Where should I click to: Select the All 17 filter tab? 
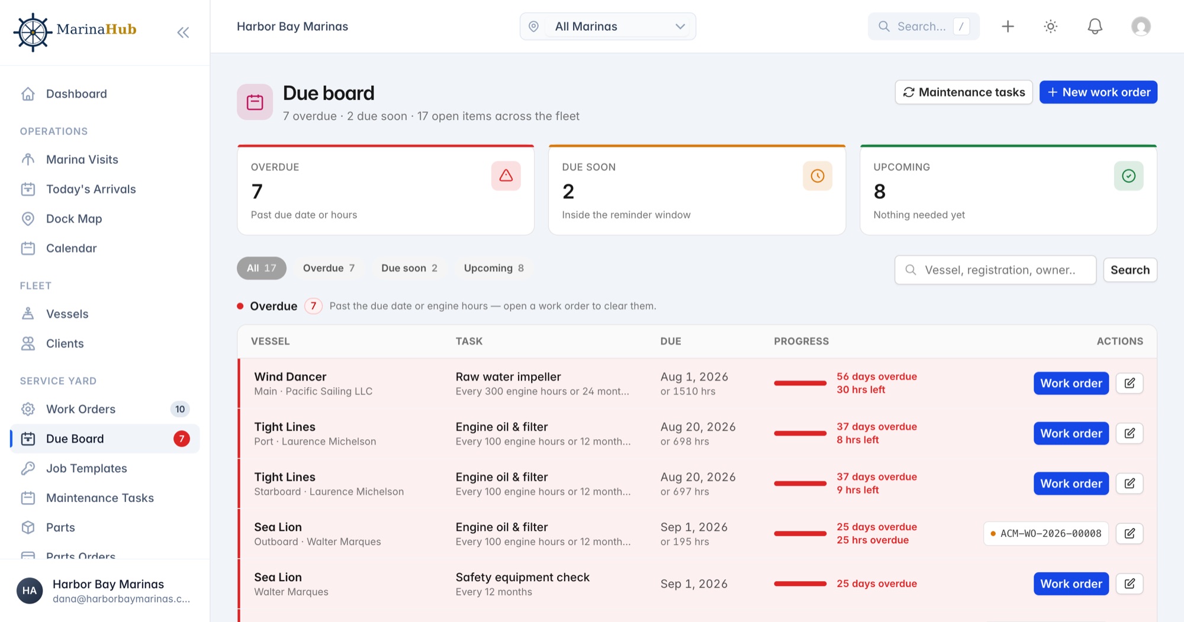click(262, 268)
